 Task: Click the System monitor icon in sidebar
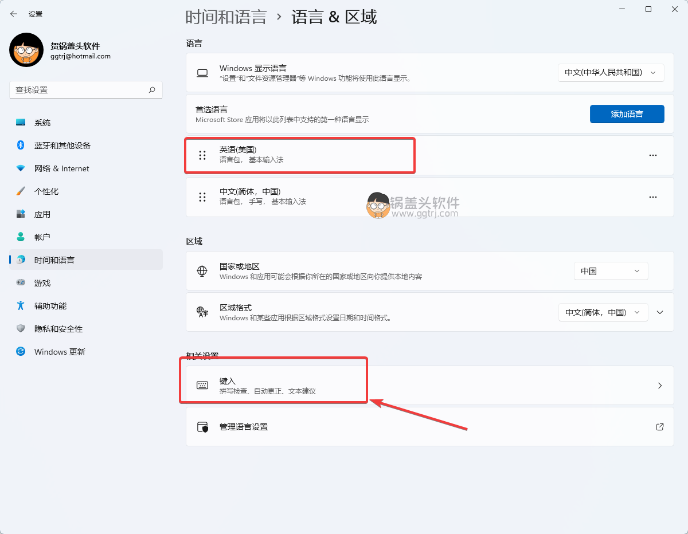tap(21, 123)
